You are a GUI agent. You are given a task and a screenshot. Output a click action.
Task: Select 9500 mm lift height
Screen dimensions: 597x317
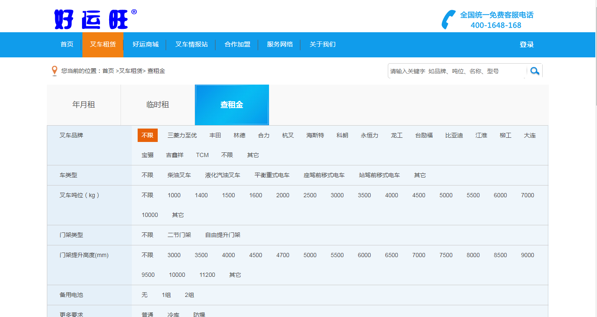pos(148,275)
